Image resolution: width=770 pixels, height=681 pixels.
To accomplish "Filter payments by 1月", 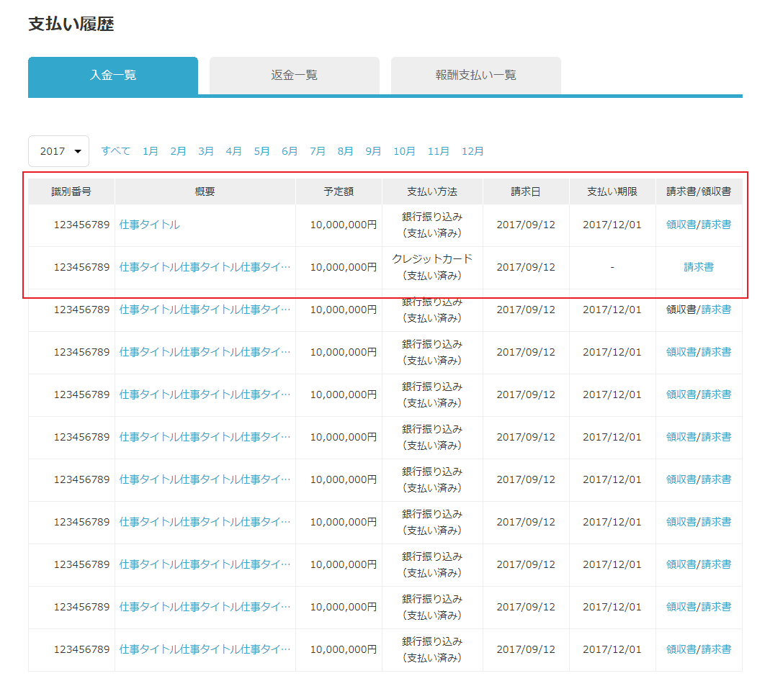I will tap(151, 151).
